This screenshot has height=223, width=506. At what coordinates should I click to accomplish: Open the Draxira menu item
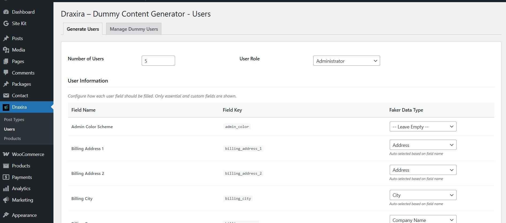click(27, 107)
